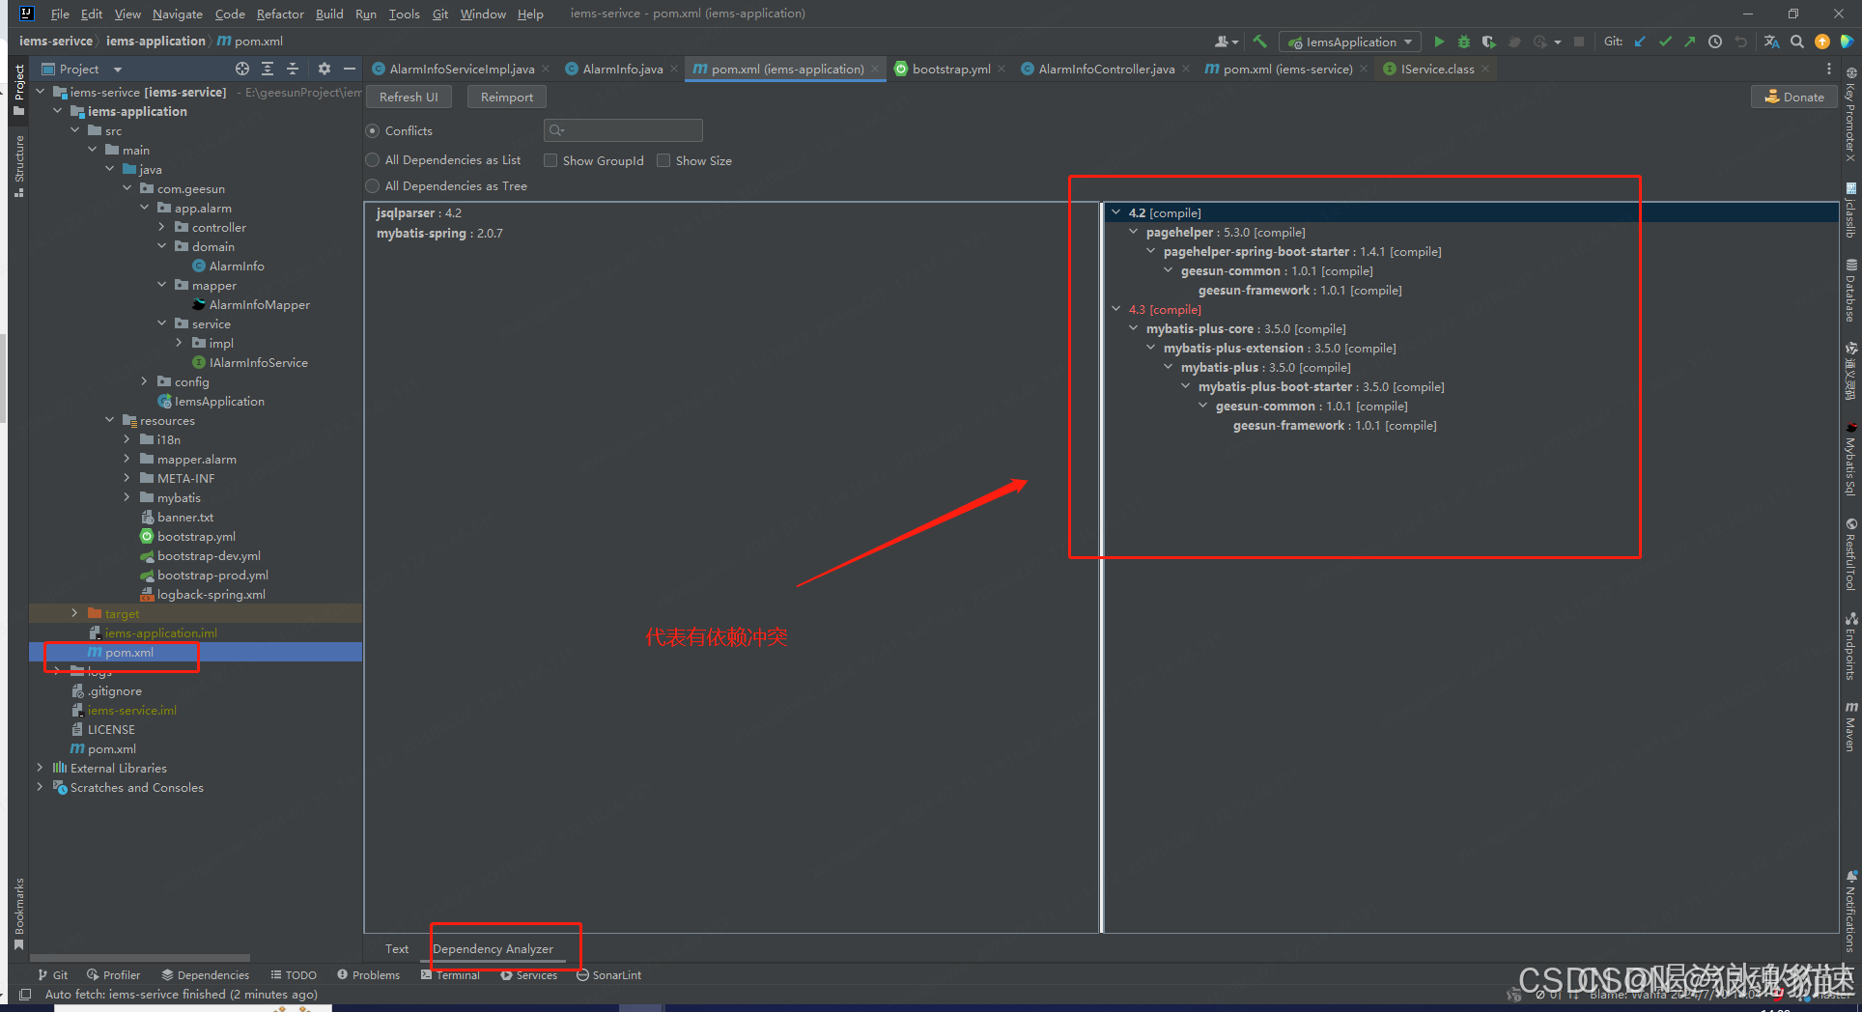Click the locate file target icon in Project panel
The height and width of the screenshot is (1012, 1862).
241,69
